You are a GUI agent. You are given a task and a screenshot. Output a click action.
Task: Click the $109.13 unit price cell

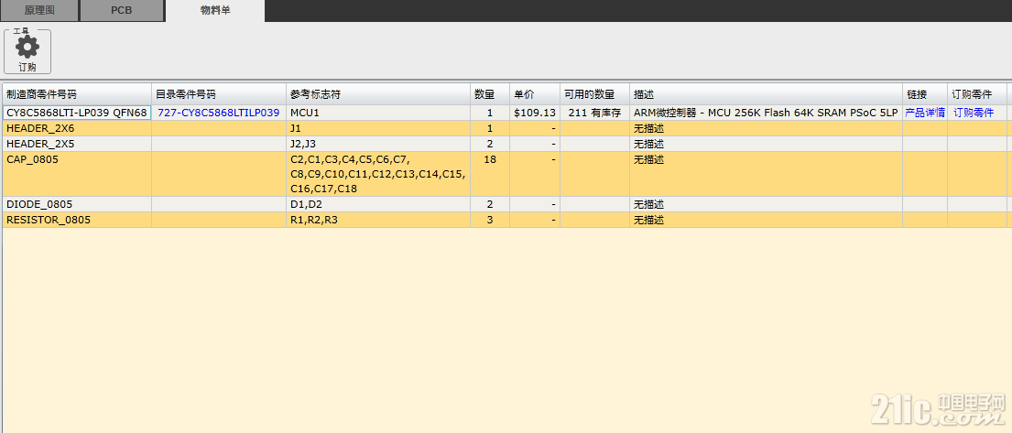(535, 113)
